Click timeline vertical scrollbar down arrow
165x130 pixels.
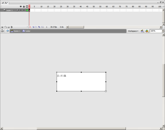[x=163, y=24]
